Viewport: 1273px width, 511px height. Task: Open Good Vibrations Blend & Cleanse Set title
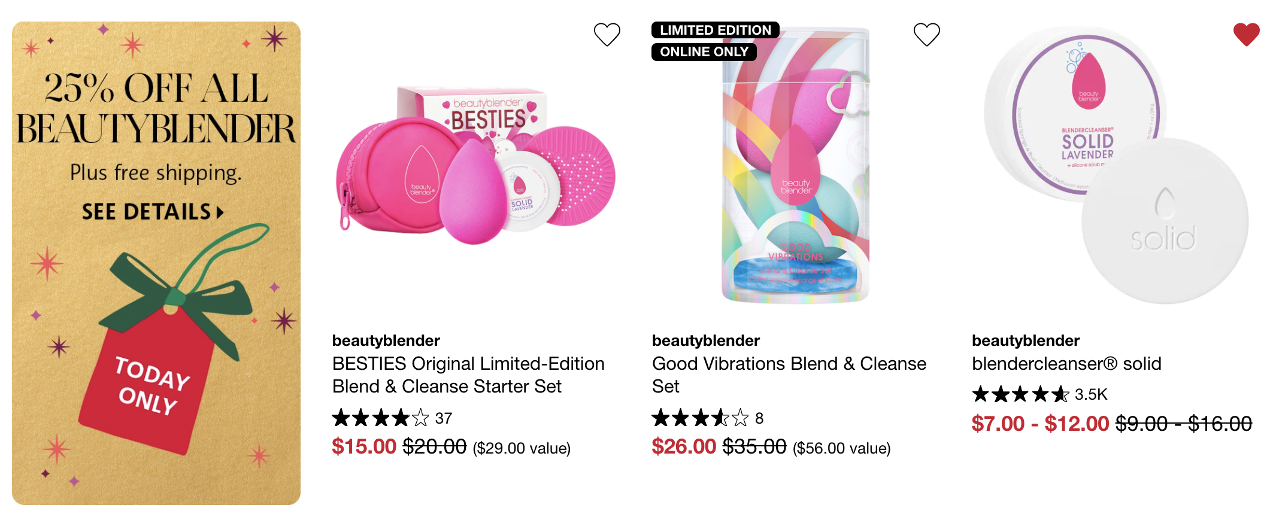point(789,375)
